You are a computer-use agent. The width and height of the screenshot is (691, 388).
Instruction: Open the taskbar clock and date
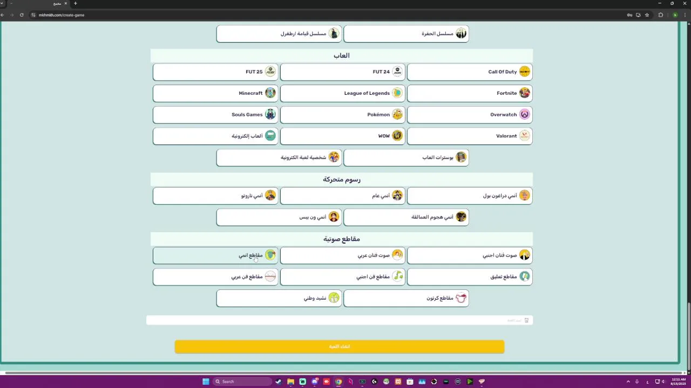[678, 382]
